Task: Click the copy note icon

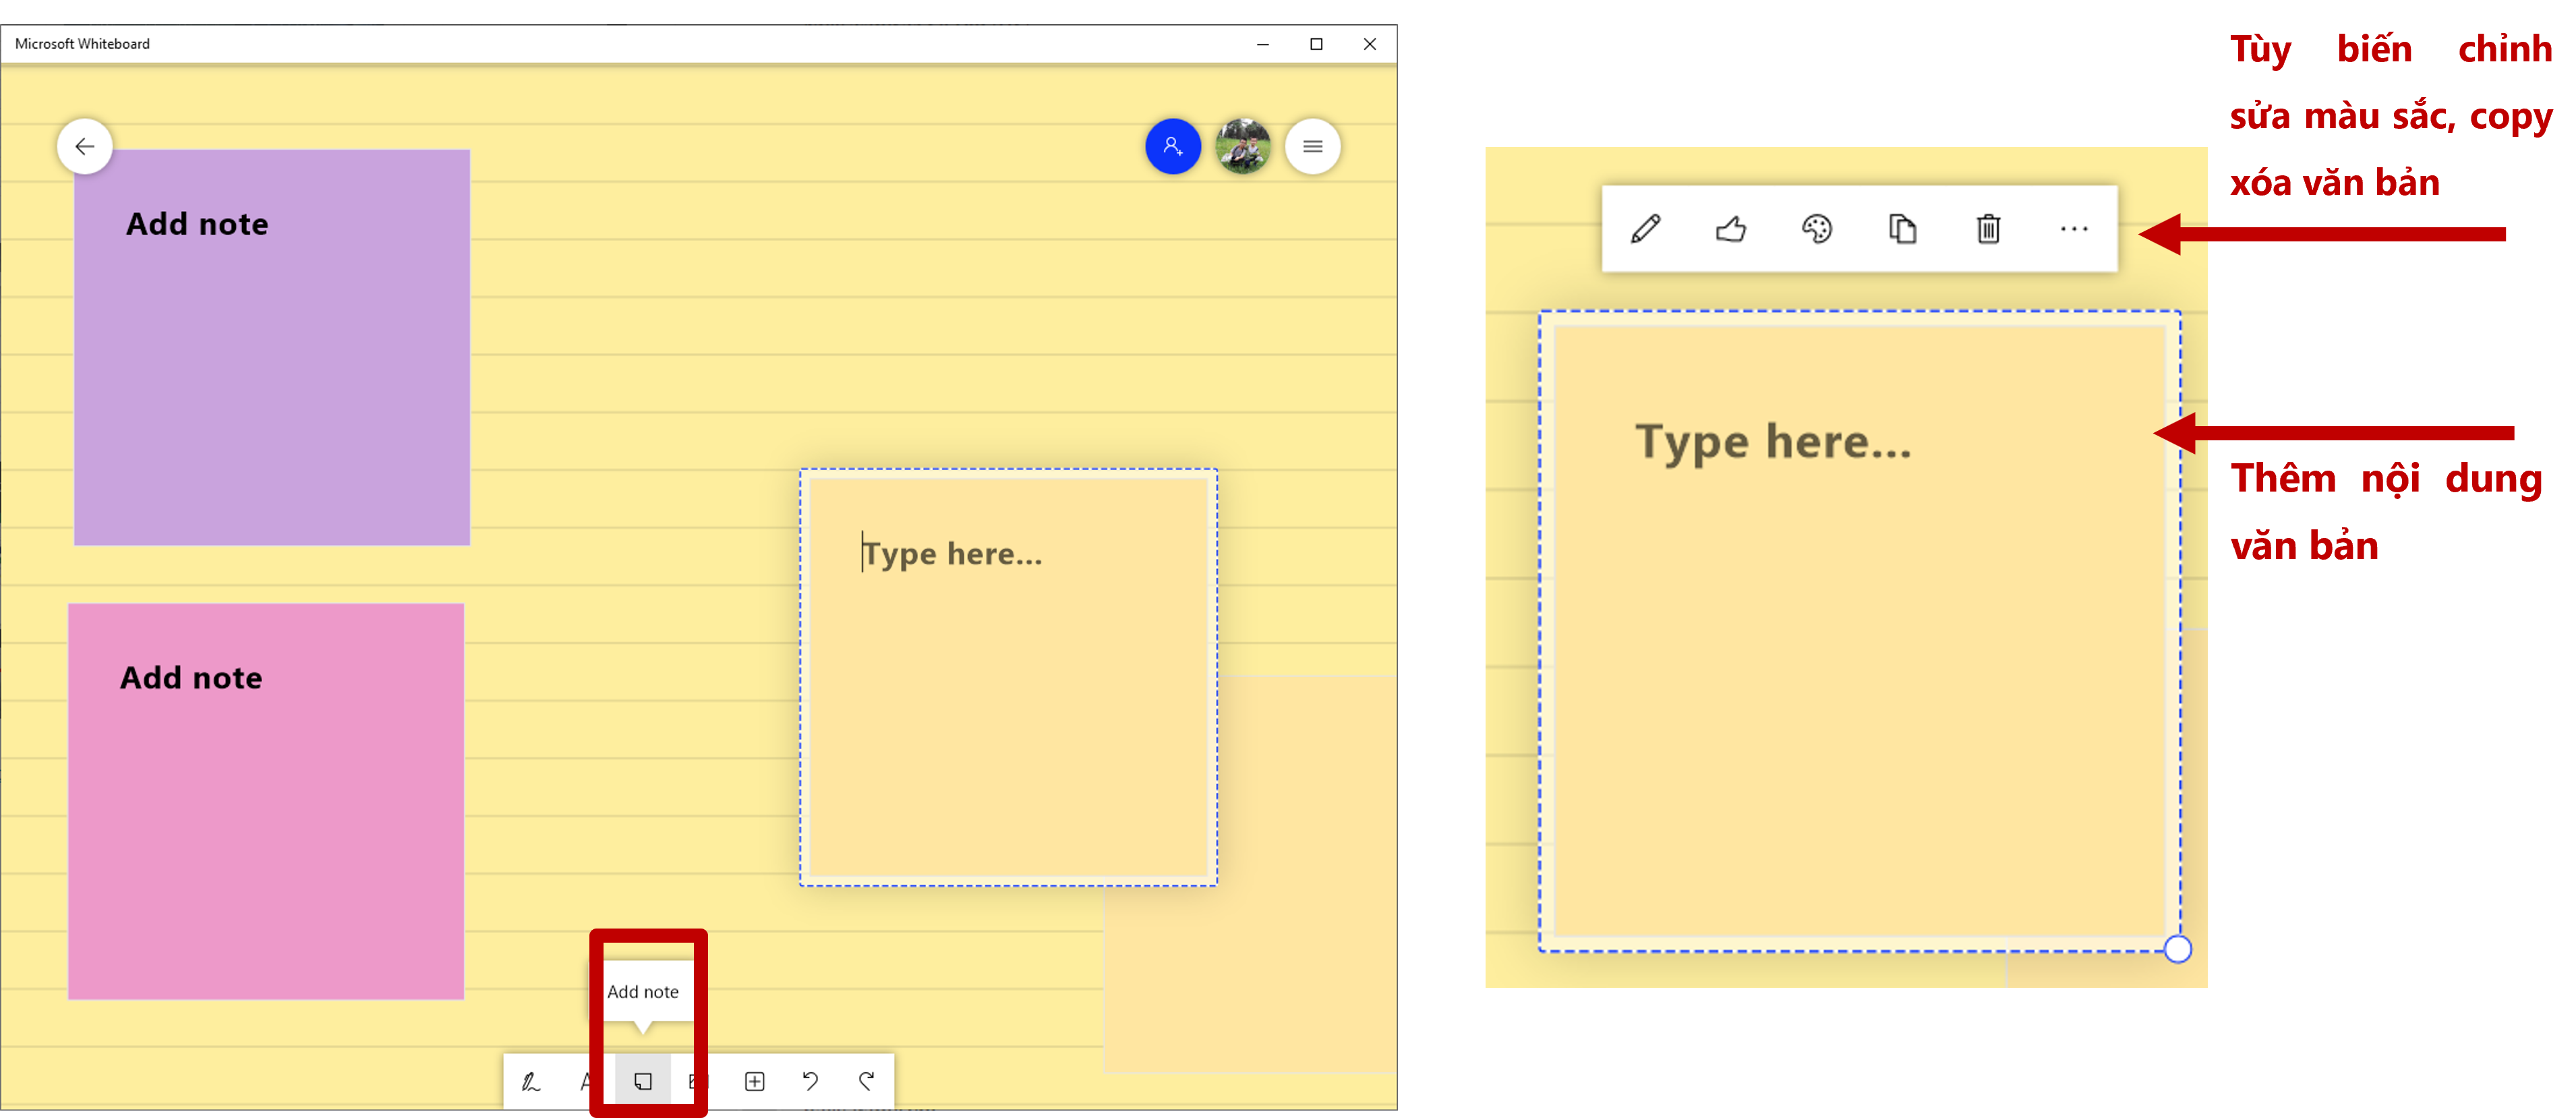Action: (x=1902, y=229)
